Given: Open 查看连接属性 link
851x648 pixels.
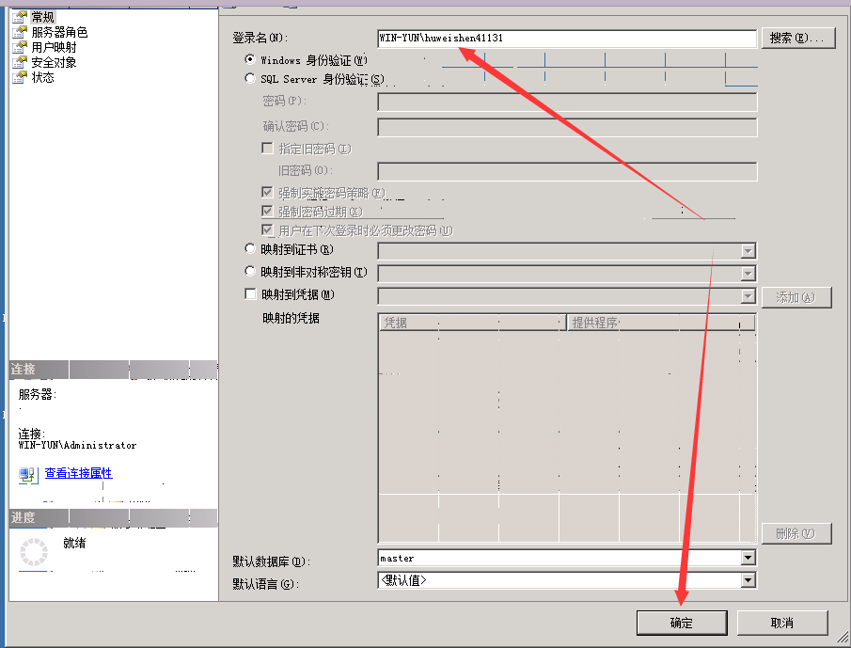Looking at the screenshot, I should tap(78, 473).
